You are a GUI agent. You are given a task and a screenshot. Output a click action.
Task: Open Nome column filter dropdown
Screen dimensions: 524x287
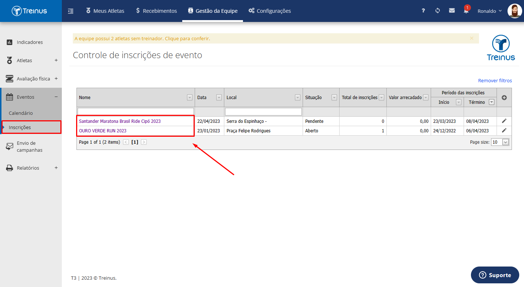pos(190,98)
